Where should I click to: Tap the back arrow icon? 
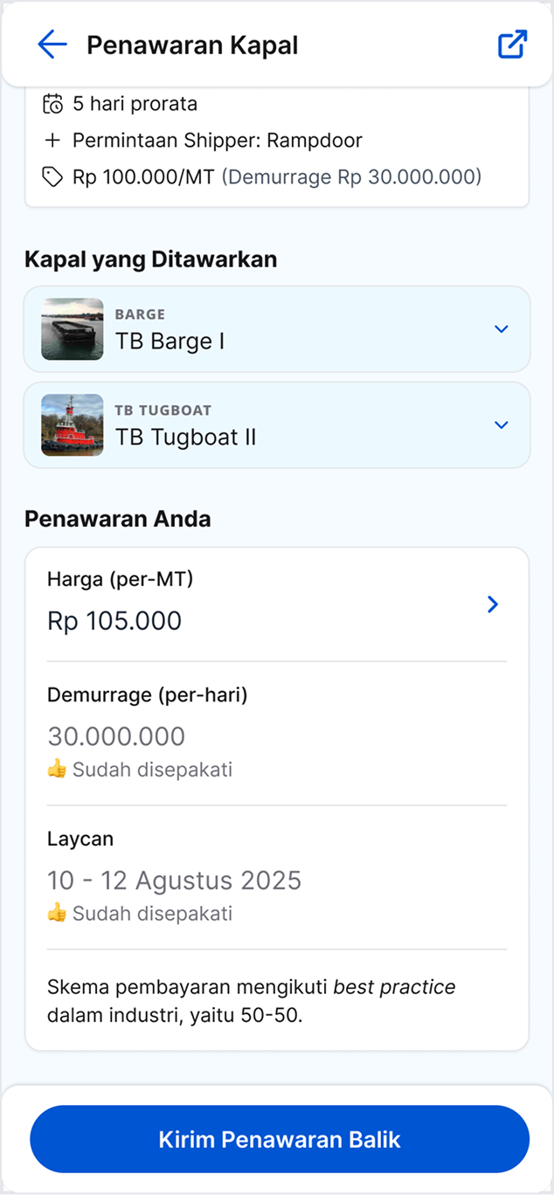pyautogui.click(x=52, y=45)
